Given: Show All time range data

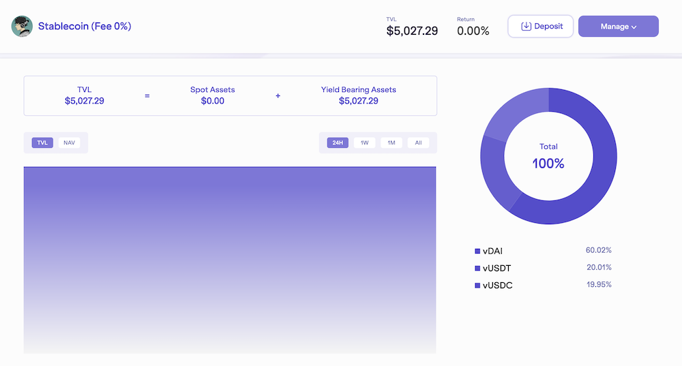Looking at the screenshot, I should pyautogui.click(x=418, y=143).
